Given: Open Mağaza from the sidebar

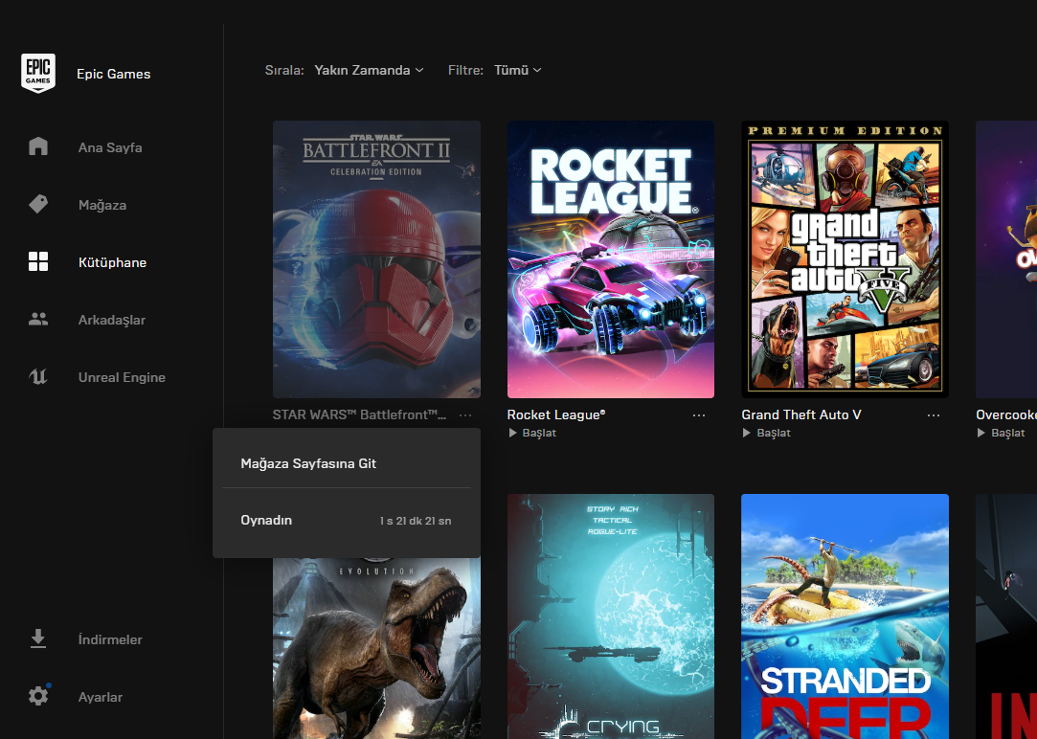Looking at the screenshot, I should (102, 205).
